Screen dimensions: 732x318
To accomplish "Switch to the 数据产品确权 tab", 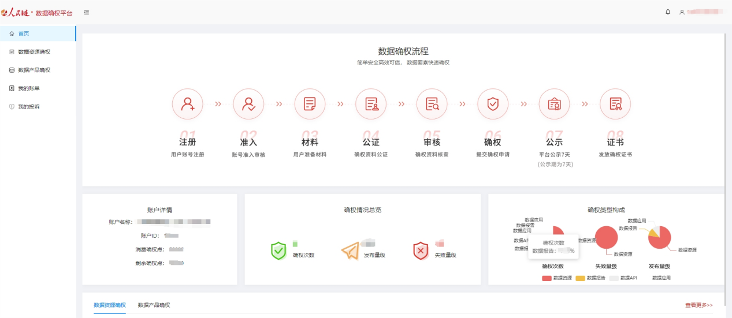I will tap(154, 305).
